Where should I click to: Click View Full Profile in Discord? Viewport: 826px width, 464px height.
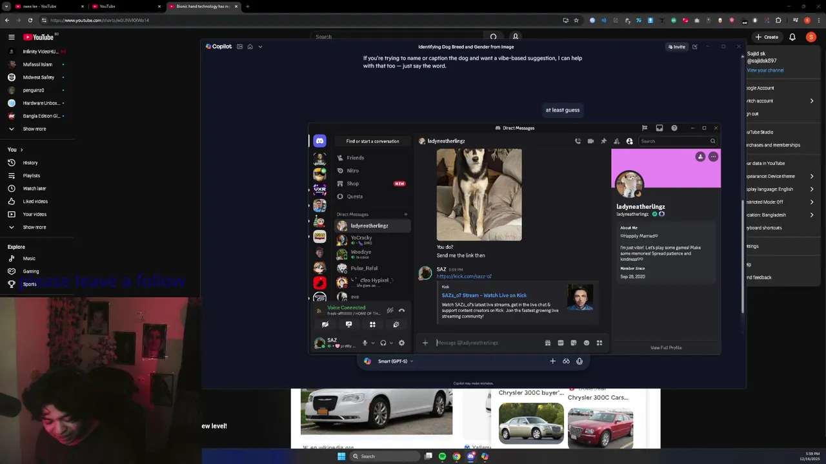click(666, 347)
